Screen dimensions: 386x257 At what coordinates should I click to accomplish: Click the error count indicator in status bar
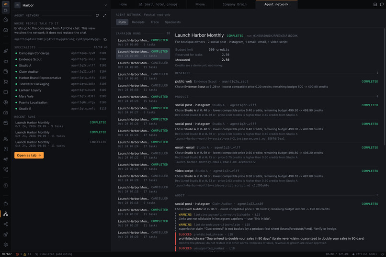(x=19, y=254)
